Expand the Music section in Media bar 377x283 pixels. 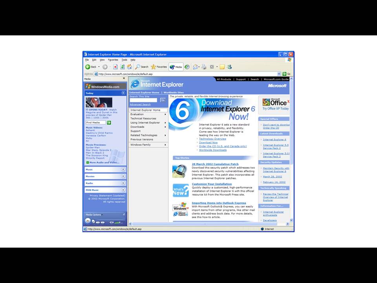[x=123, y=169]
